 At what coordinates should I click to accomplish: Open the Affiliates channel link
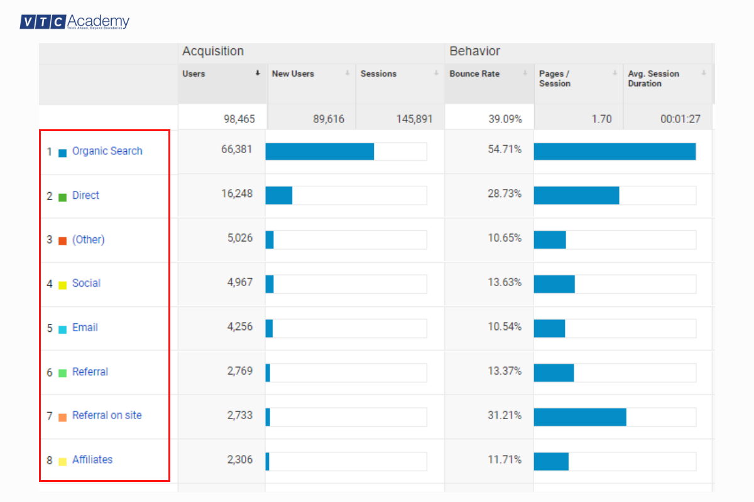tap(92, 459)
